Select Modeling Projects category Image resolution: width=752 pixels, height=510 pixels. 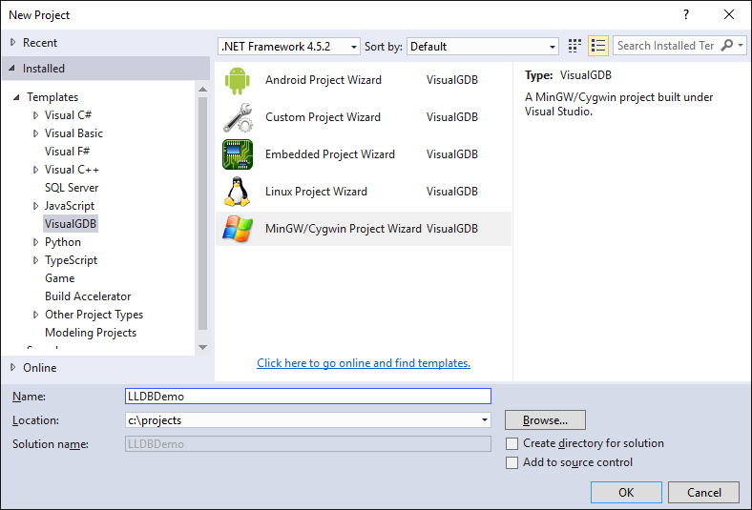(91, 333)
